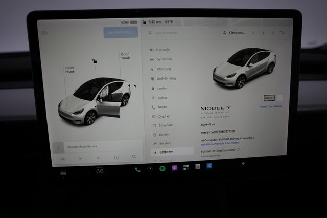Open the Schedule settings menu

point(162,125)
